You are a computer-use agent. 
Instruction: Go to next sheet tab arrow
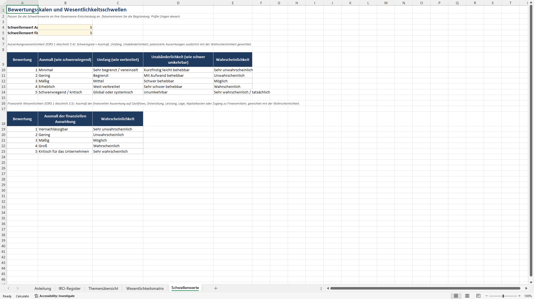18,288
